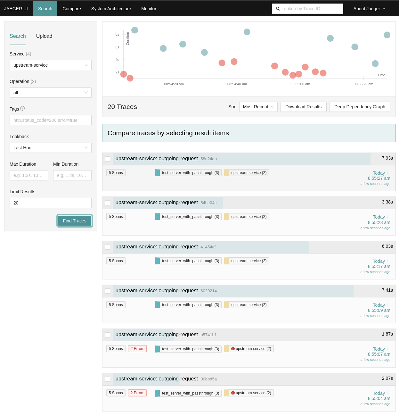This screenshot has width=399, height=416.
Task: Open the Deep Dependency Graph
Action: (x=360, y=107)
